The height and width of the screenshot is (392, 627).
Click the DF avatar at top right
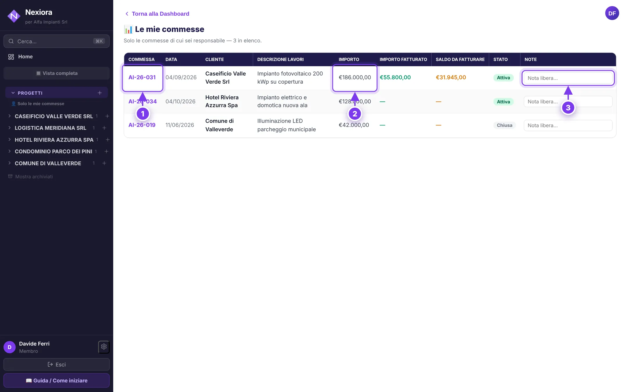[612, 13]
